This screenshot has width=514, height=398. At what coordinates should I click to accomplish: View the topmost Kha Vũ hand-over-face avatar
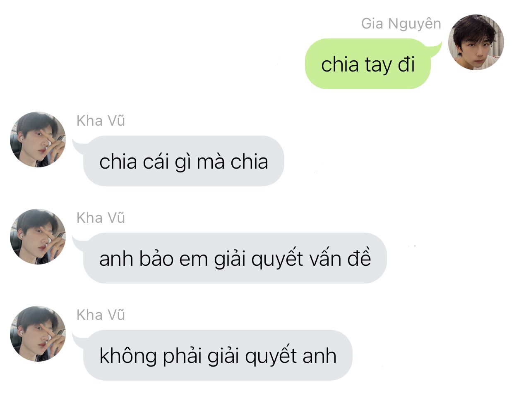[38, 139]
